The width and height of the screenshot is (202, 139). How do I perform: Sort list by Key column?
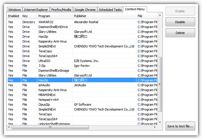click(x=29, y=16)
